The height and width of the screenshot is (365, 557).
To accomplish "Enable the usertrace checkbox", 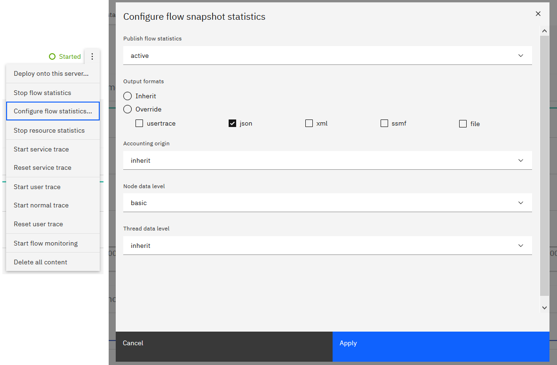I will pyautogui.click(x=139, y=123).
